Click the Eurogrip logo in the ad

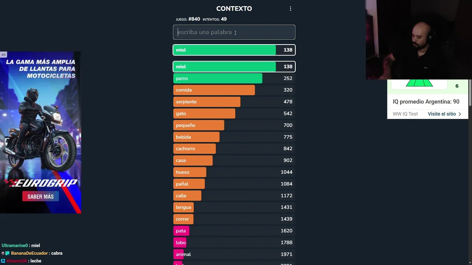[x=41, y=183]
